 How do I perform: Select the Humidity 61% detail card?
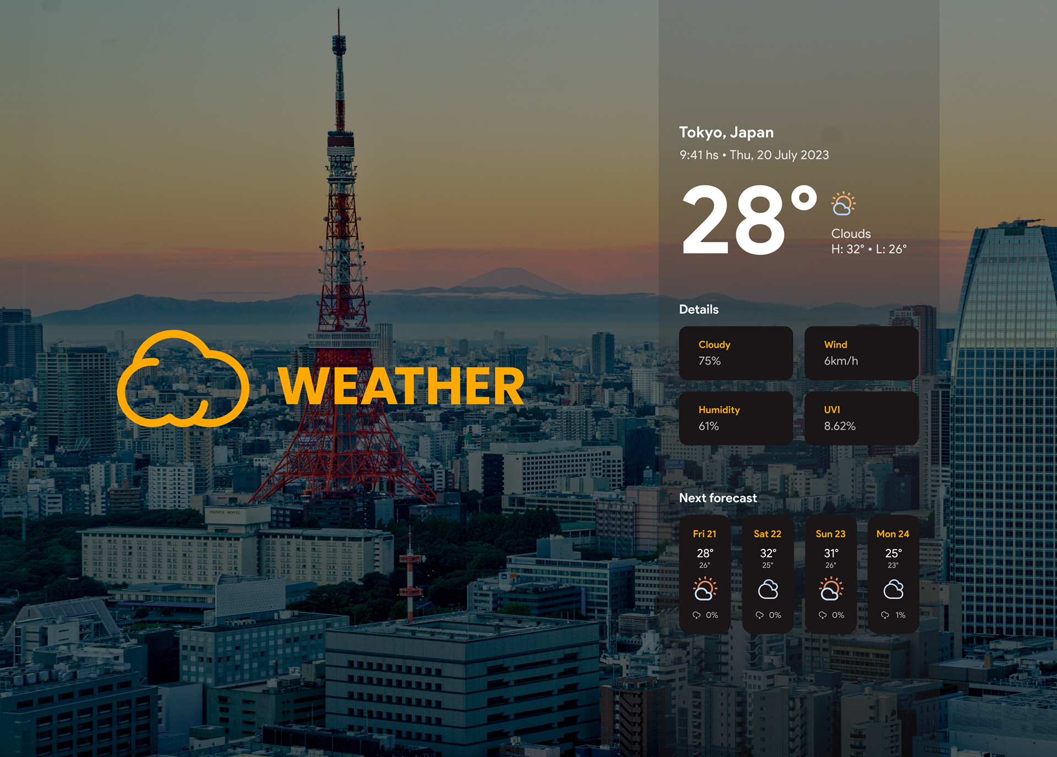735,418
